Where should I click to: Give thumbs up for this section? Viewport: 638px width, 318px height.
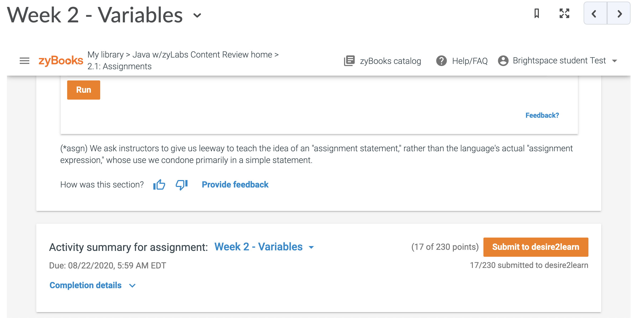point(159,185)
